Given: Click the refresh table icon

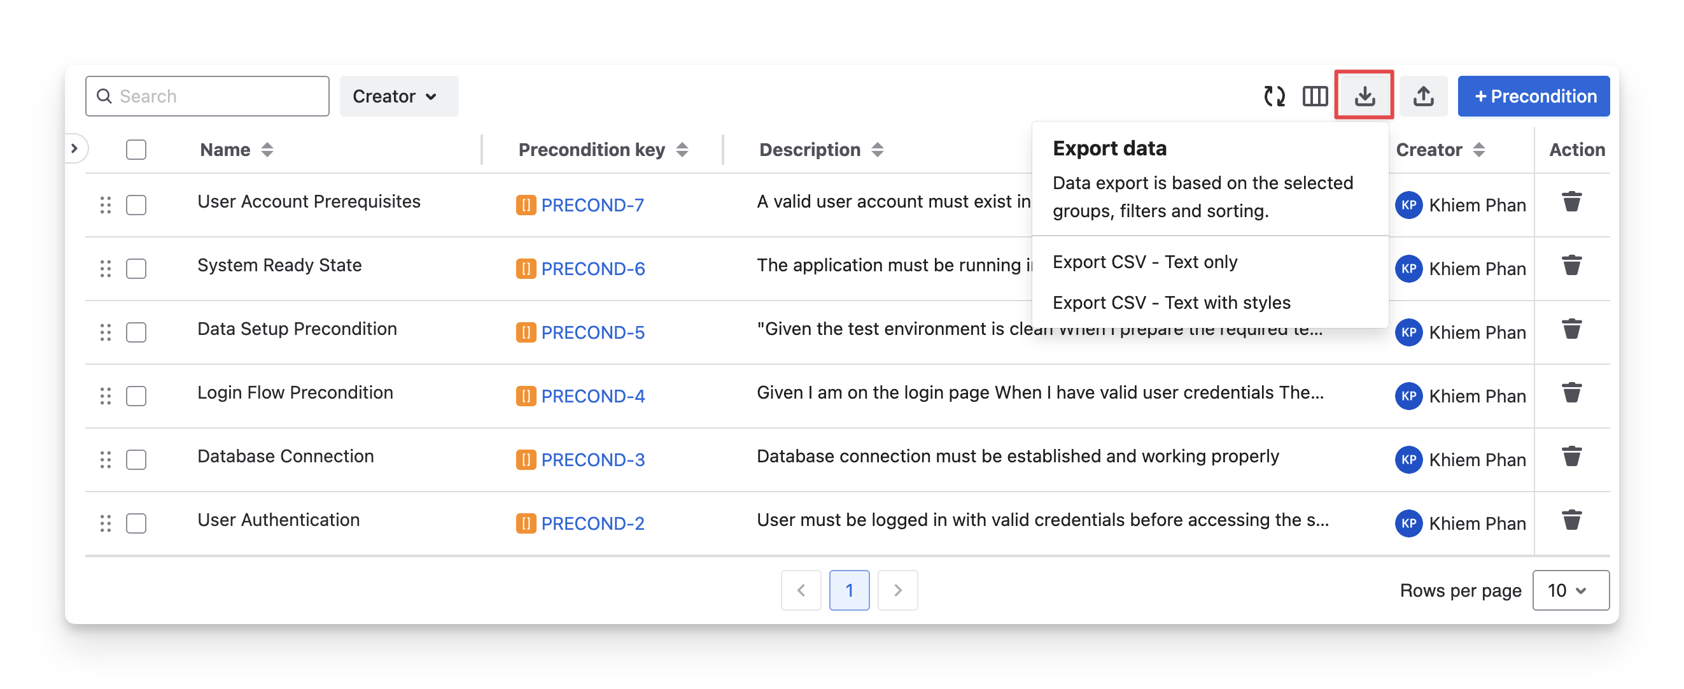Looking at the screenshot, I should pos(1274,96).
